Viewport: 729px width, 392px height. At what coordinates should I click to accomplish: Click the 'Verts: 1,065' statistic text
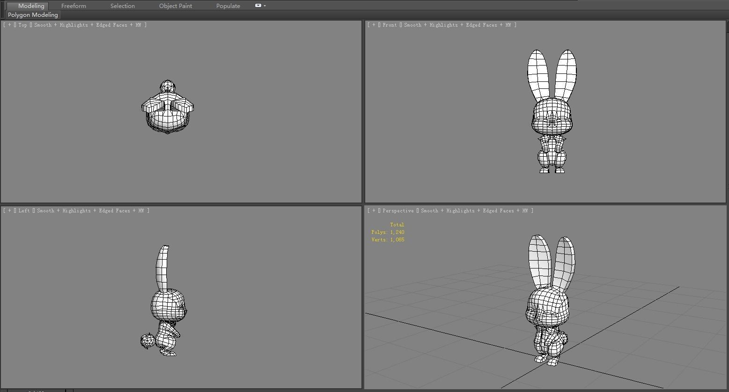[388, 240]
